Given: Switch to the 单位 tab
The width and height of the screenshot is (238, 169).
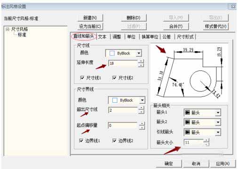Looking at the screenshot, I should [x=131, y=37].
